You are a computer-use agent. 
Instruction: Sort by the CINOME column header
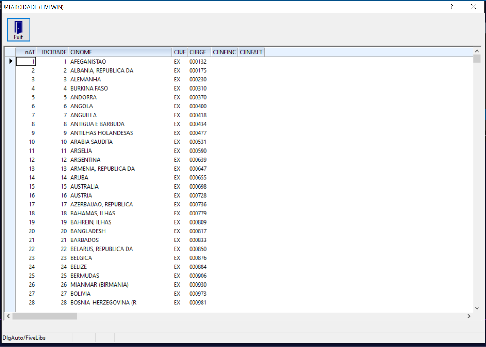coord(120,52)
